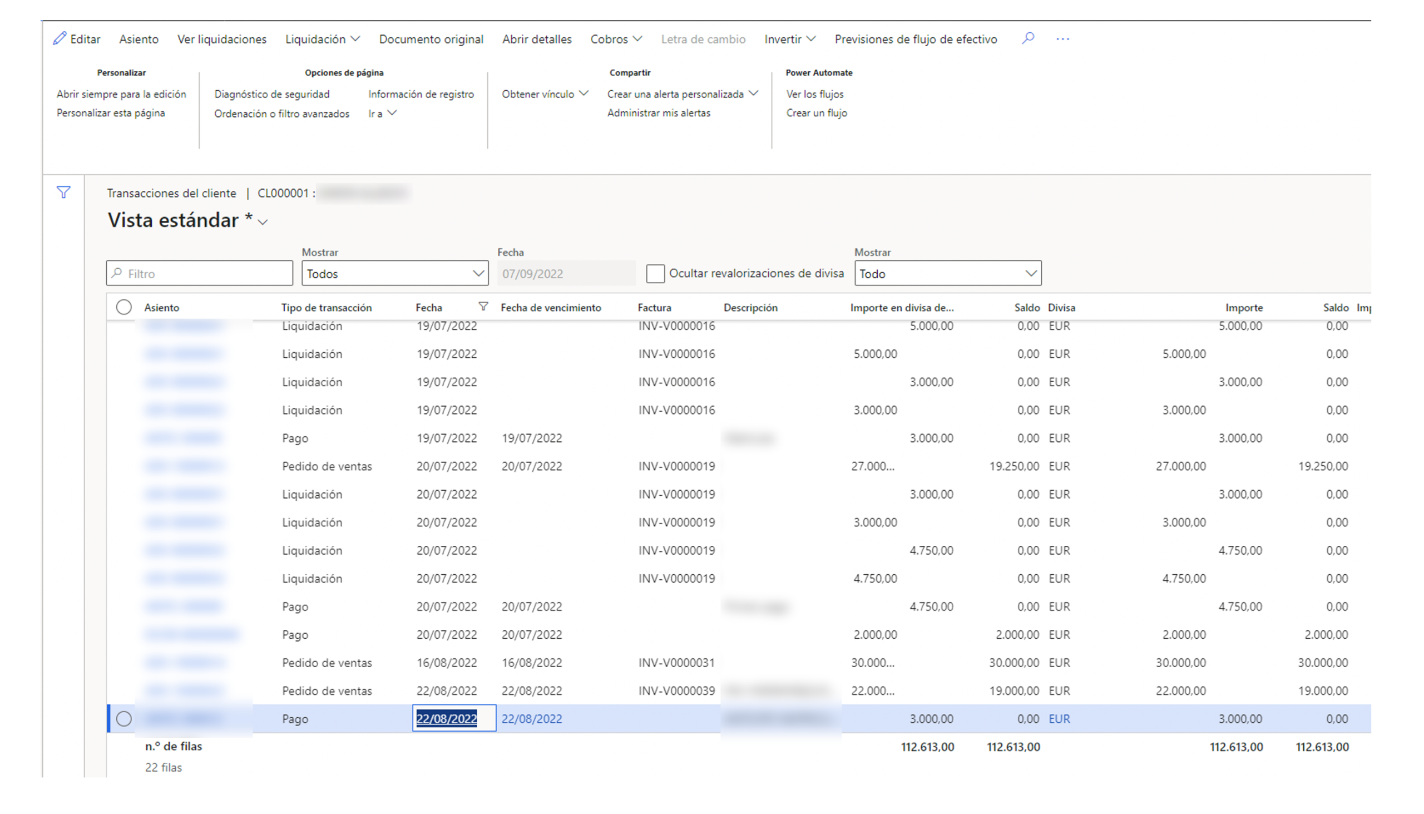Click Ver liquidaciones
Image resolution: width=1424 pixels, height=814 pixels.
pyautogui.click(x=222, y=39)
